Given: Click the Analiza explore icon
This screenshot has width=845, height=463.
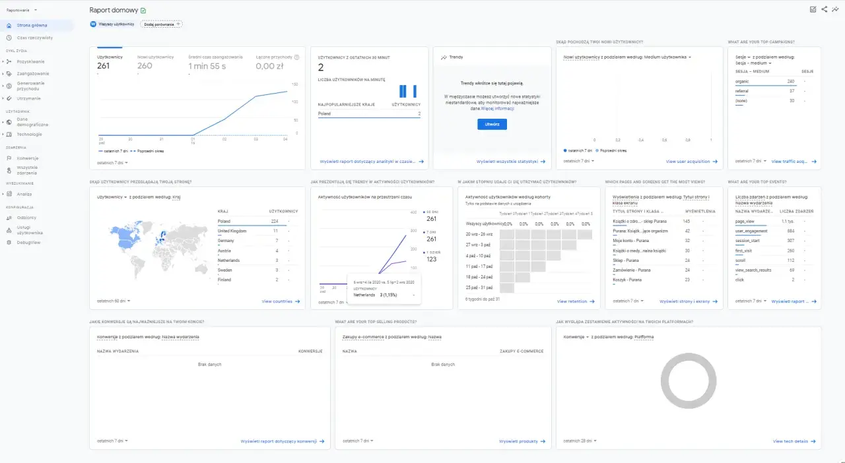Looking at the screenshot, I should 9,194.
